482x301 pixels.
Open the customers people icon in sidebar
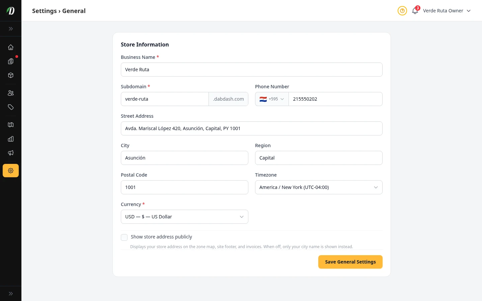tap(11, 93)
